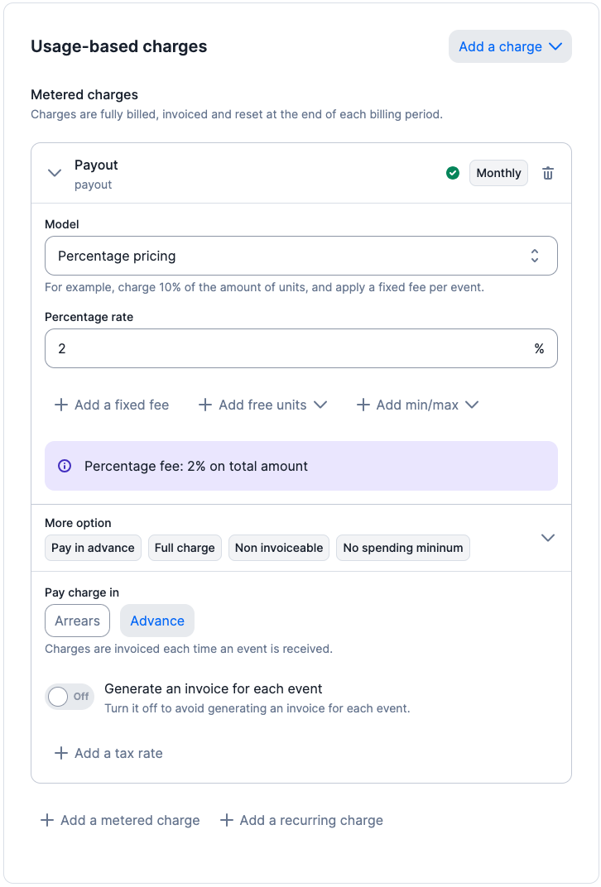Click the percent symbol in rate field
601x887 pixels.
[539, 348]
